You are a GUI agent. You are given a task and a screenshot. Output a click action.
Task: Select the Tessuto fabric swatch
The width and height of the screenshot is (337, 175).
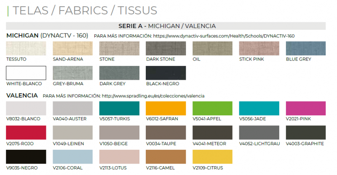point(26,48)
